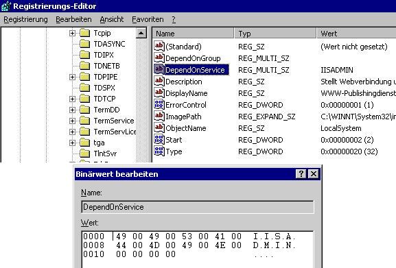Viewport: 396px width, 268px height.
Task: Click the string icon beside ImagePath
Action: [x=159, y=117]
